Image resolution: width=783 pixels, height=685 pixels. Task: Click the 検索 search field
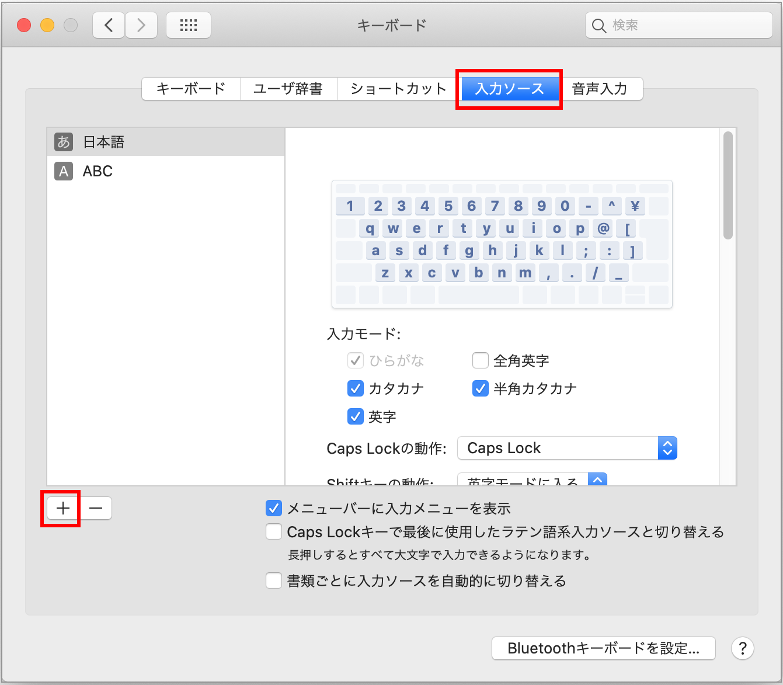click(x=679, y=25)
